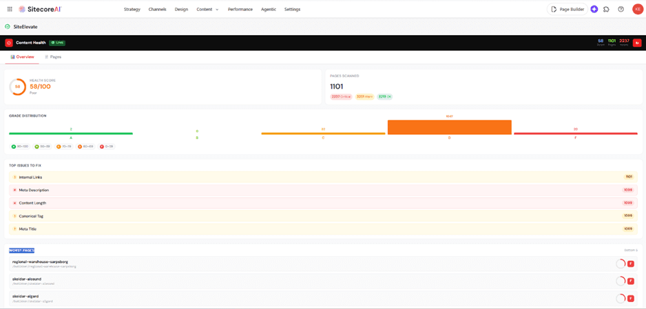The image size is (646, 309).
Task: Click the 1101 count on Internal Links
Action: point(629,177)
